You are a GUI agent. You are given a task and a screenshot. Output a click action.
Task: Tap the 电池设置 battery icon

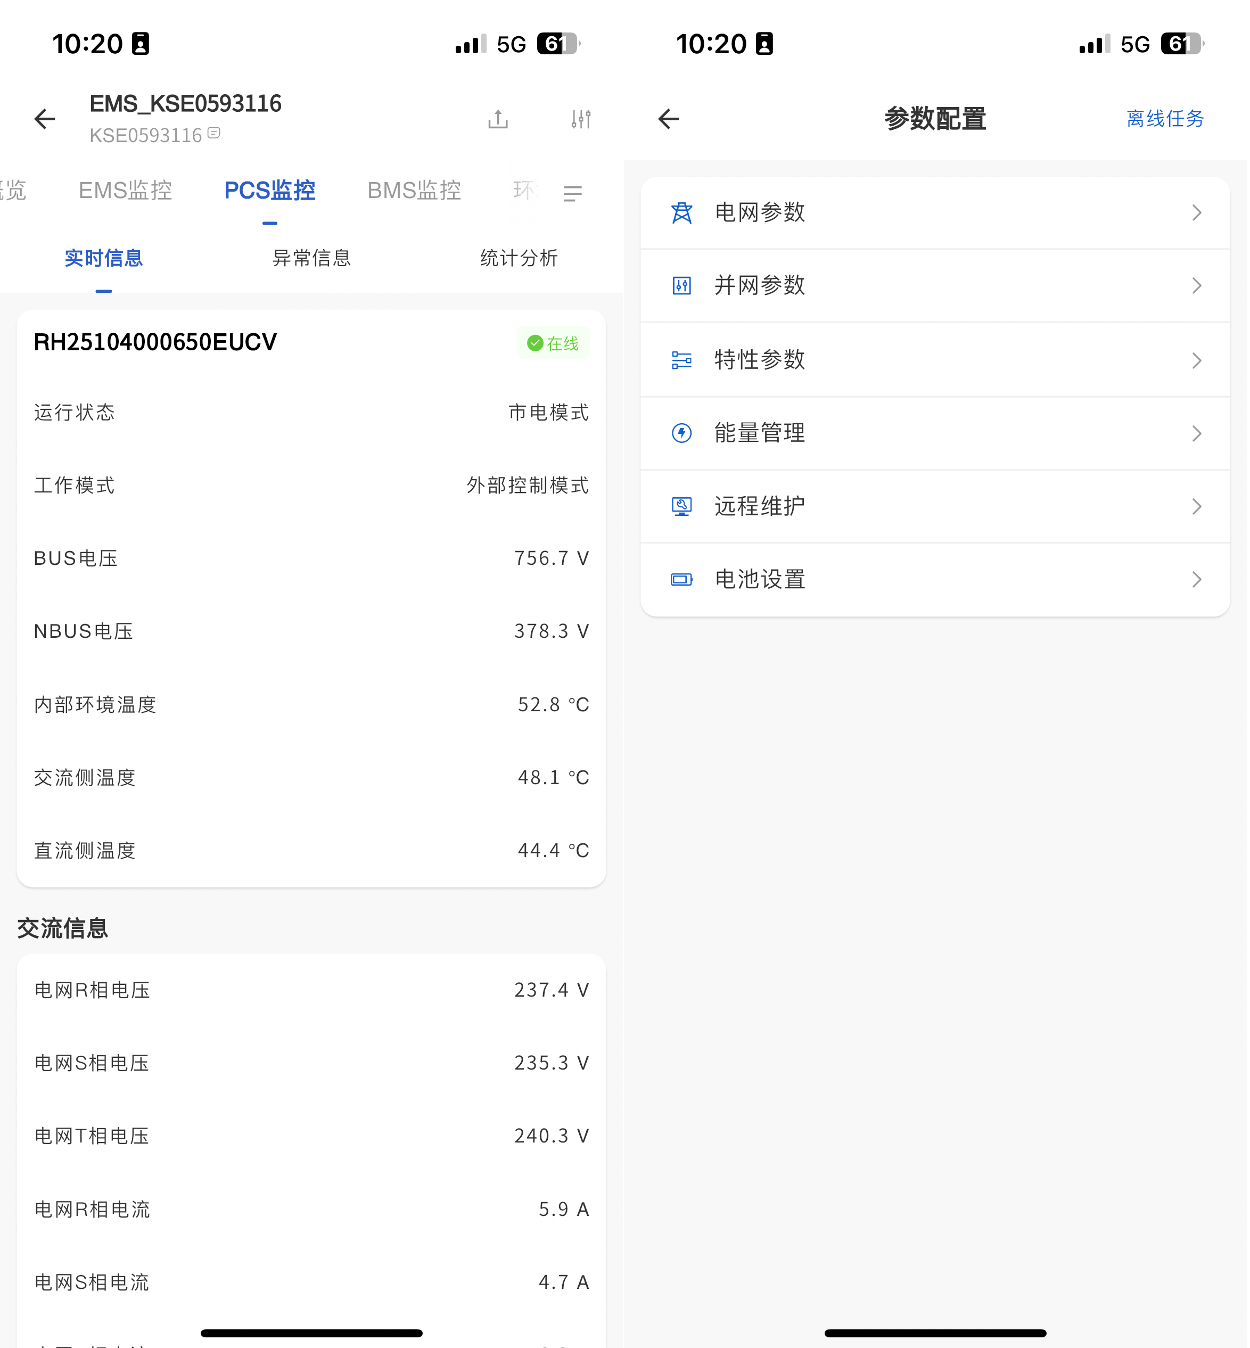682,579
